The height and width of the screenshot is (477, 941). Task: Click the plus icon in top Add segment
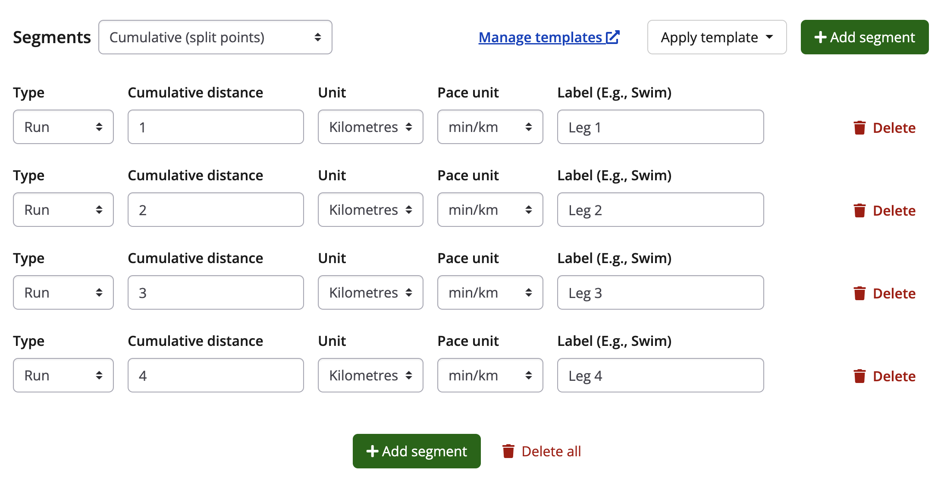click(x=820, y=38)
